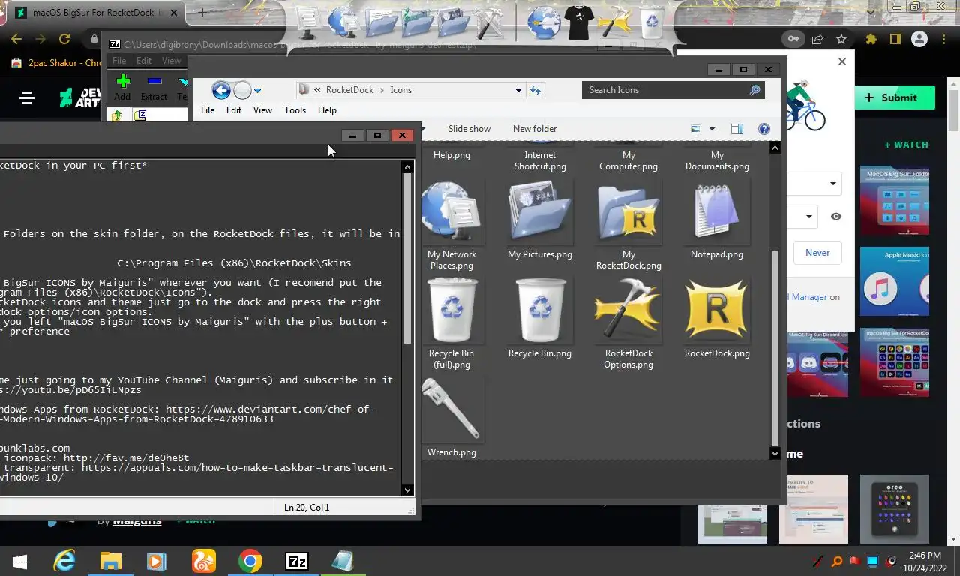Open the Windows Start menu
960x576 pixels.
click(20, 561)
